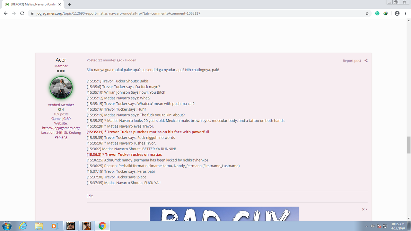Click the scrollbar down arrow
The height and width of the screenshot is (231, 411).
(x=408, y=218)
